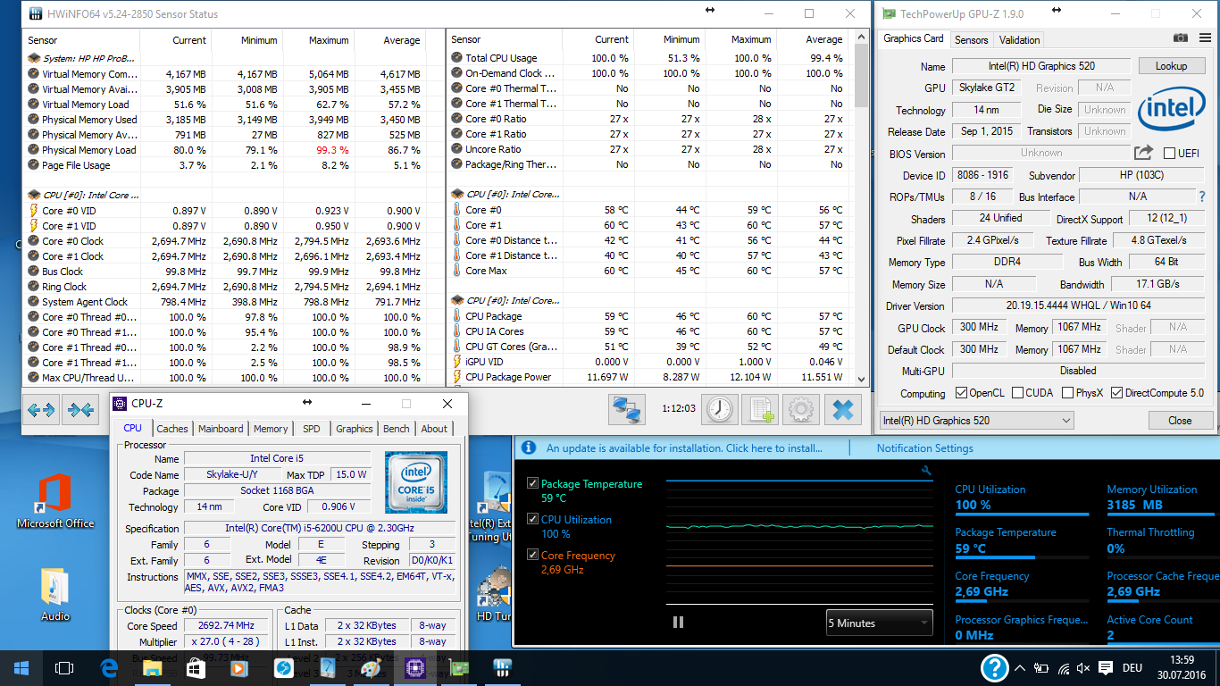Switch to GPU-Z Validation tab
Image resolution: width=1220 pixels, height=686 pixels.
tap(1019, 40)
